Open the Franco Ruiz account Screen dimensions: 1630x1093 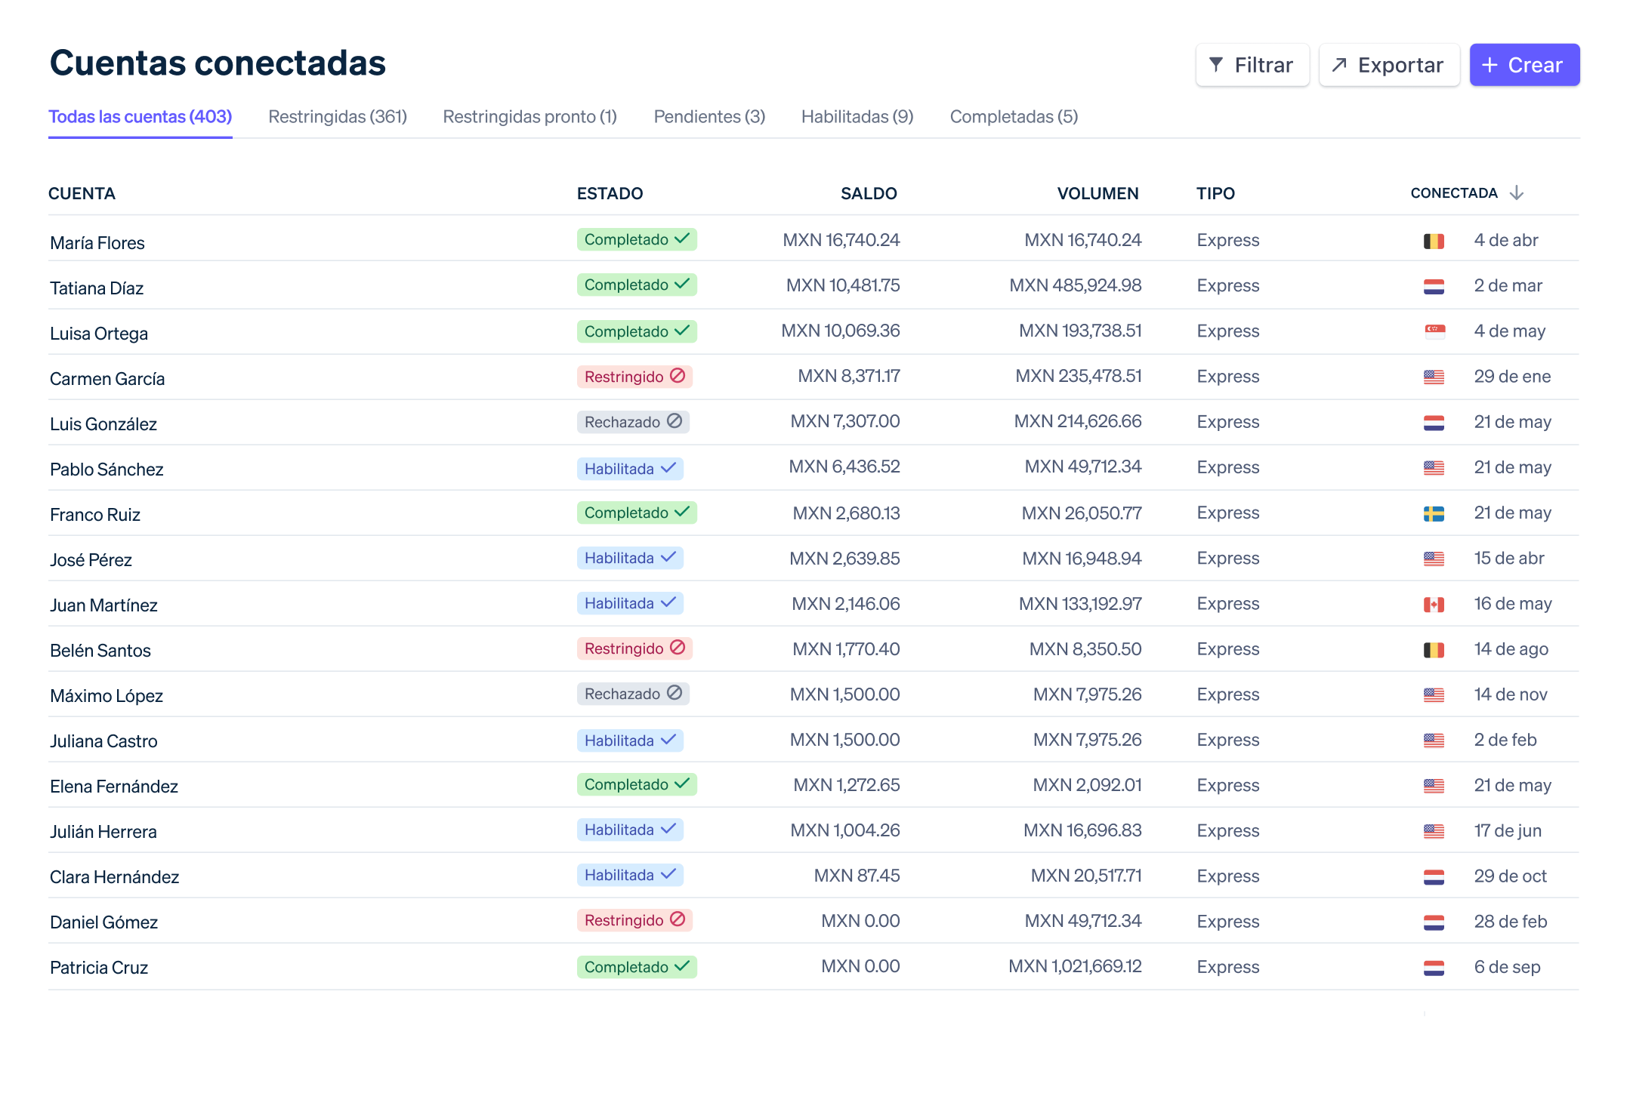pyautogui.click(x=95, y=514)
